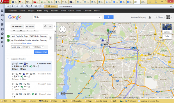Viewport: 174px width, 103px height.
Task: Open the history clock panel in sidebar
Action: point(2,34)
